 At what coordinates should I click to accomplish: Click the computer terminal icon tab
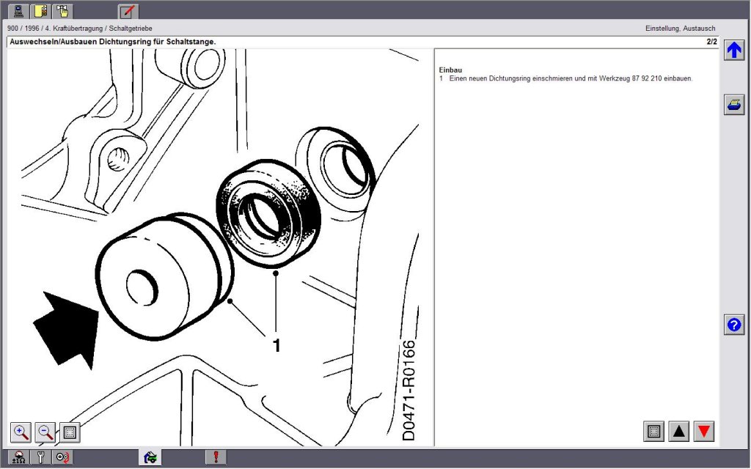tap(18, 10)
